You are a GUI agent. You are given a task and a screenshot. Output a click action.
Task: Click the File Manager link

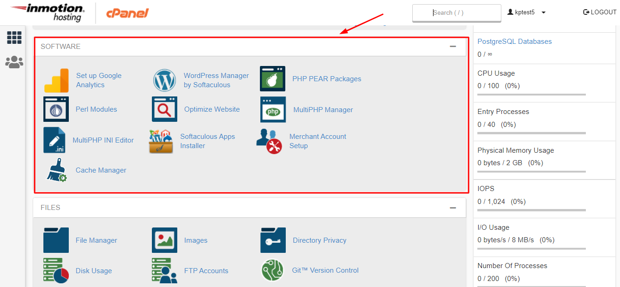[x=96, y=240]
